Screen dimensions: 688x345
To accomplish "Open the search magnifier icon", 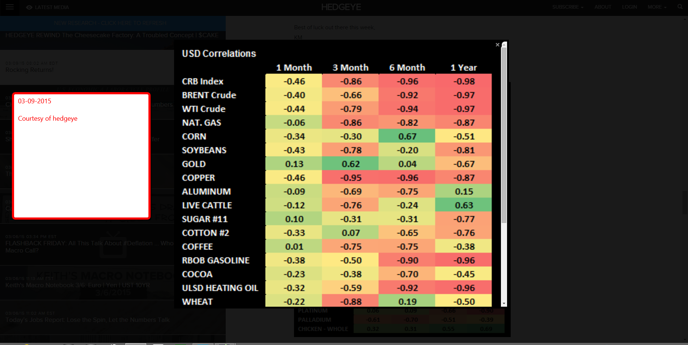I will (x=680, y=7).
